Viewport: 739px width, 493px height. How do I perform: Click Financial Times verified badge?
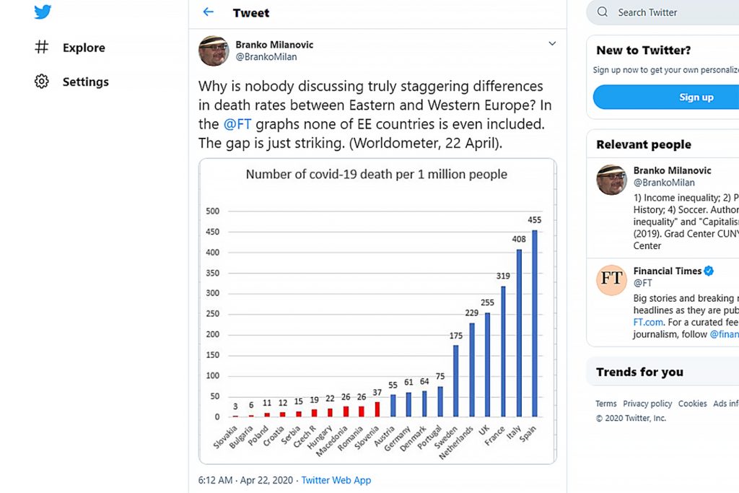coord(709,271)
